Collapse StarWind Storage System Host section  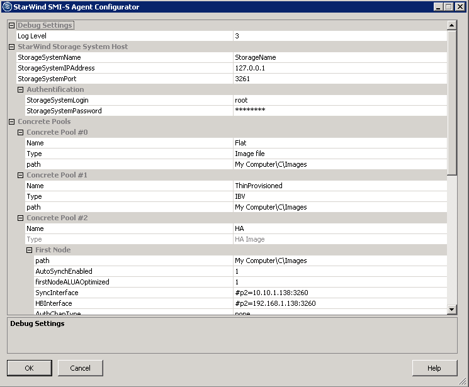click(11, 47)
